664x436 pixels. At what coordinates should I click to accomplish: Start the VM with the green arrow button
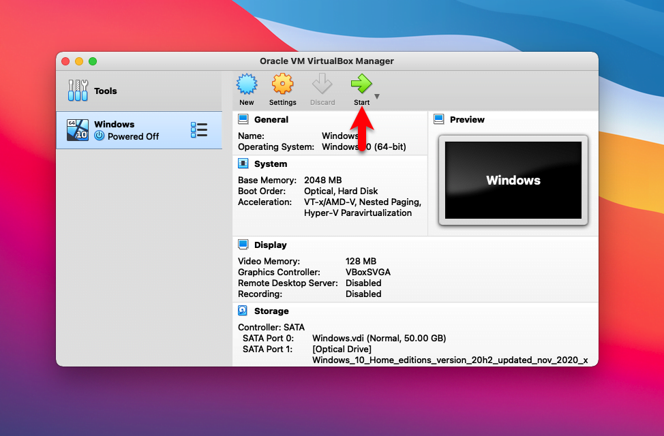pyautogui.click(x=361, y=90)
